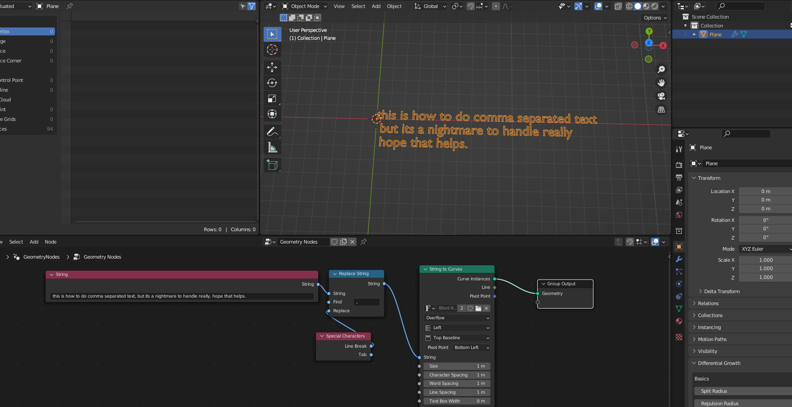
Task: Switch perspective/orthographic grid icon
Action: coord(661,109)
